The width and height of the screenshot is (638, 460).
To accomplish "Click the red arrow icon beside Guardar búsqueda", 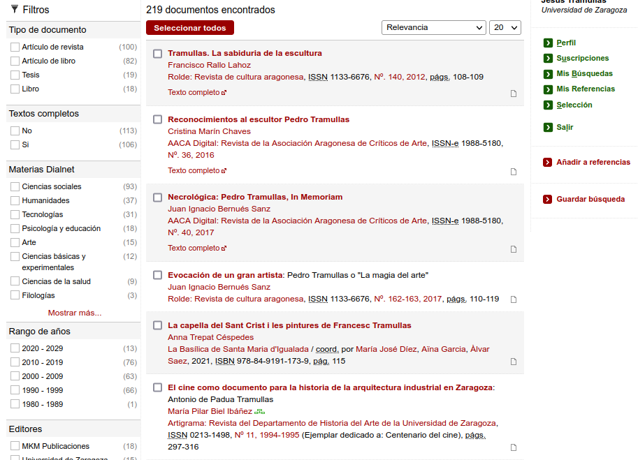I will (548, 199).
